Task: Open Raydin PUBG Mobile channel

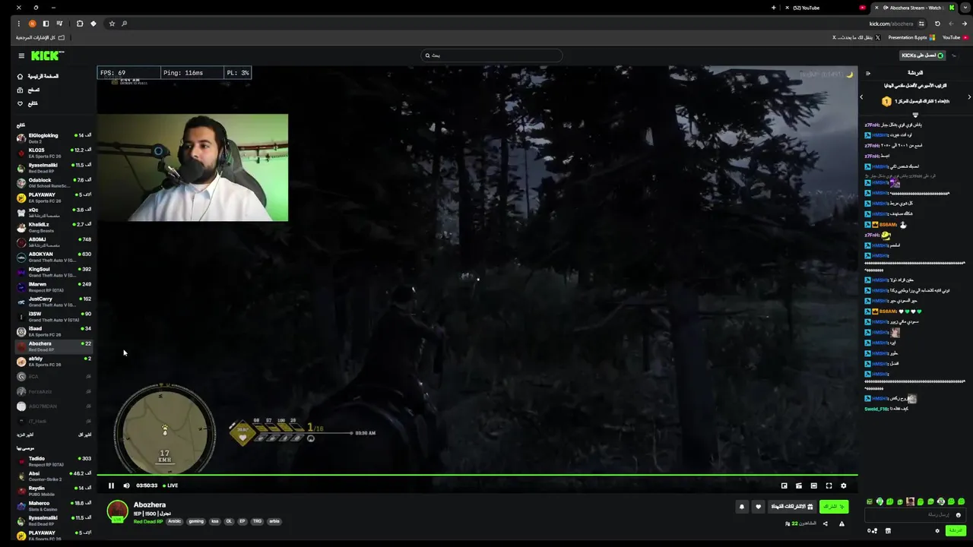Action: [54, 491]
